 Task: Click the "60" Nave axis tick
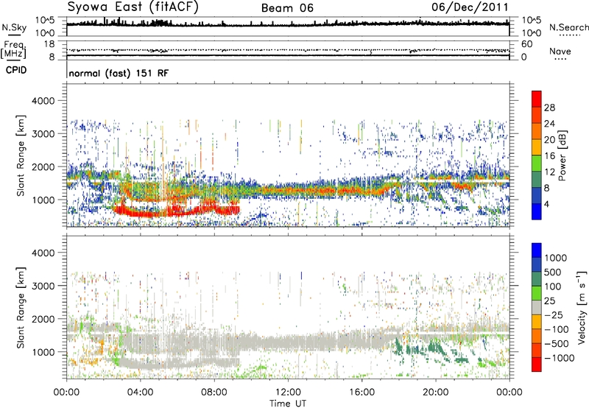(x=527, y=44)
